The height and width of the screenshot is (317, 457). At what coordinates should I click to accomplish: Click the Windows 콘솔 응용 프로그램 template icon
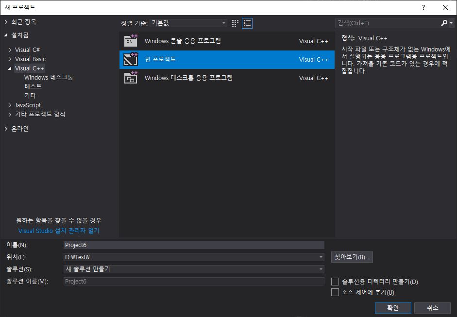pyautogui.click(x=131, y=41)
